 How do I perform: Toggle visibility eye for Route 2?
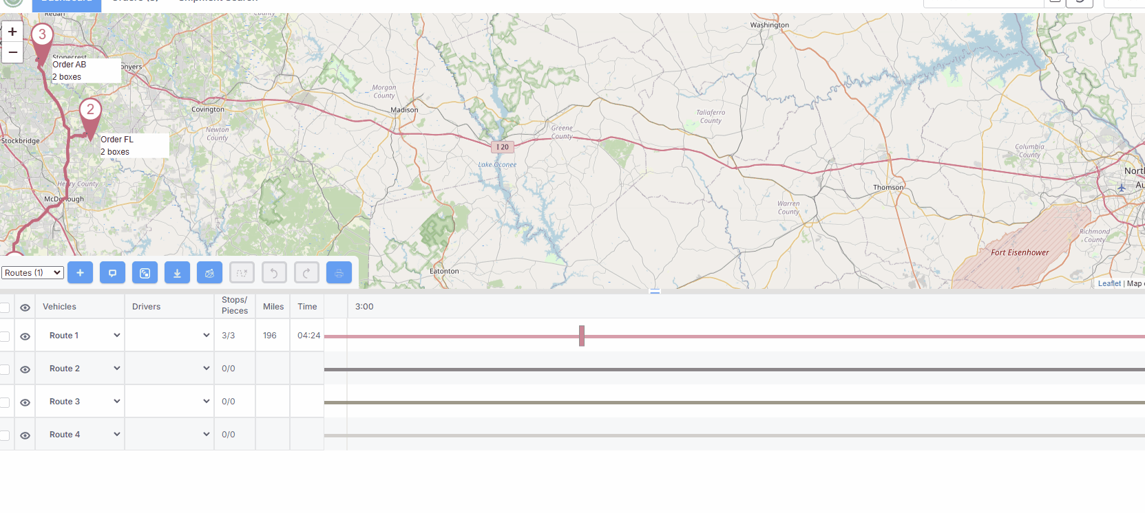(25, 369)
